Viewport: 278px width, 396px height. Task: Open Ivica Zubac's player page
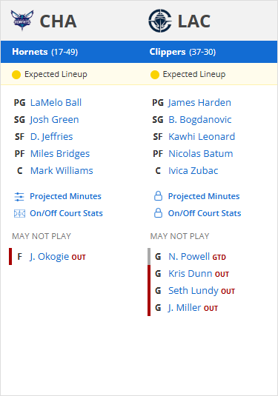[193, 171]
